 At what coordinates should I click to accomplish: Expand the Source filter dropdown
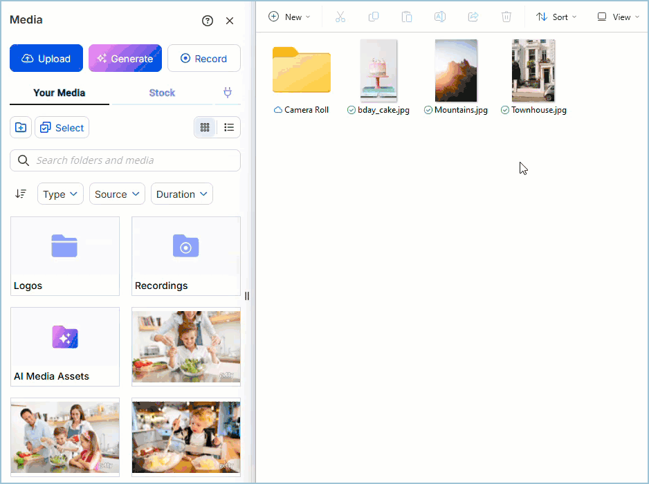pos(116,194)
